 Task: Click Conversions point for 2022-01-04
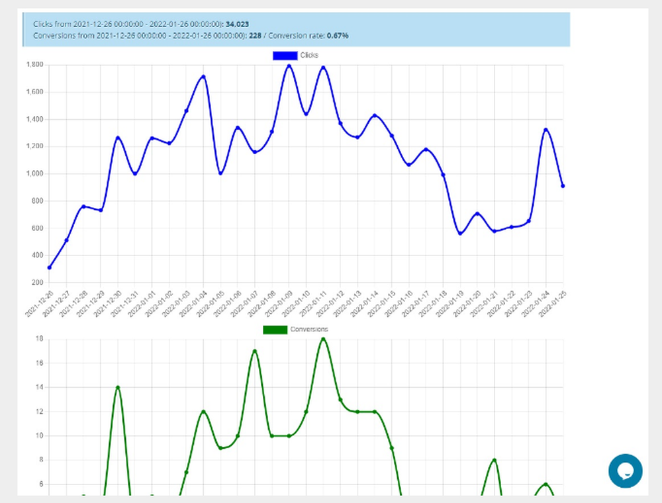coord(203,412)
